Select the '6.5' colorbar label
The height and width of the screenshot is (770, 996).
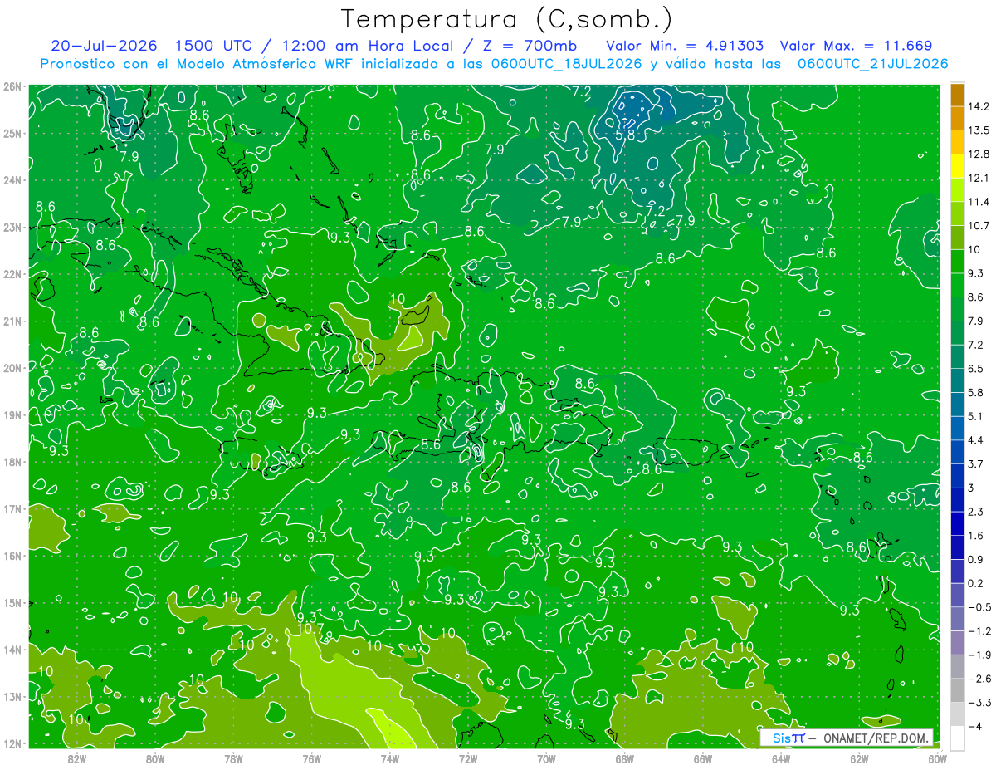point(975,369)
